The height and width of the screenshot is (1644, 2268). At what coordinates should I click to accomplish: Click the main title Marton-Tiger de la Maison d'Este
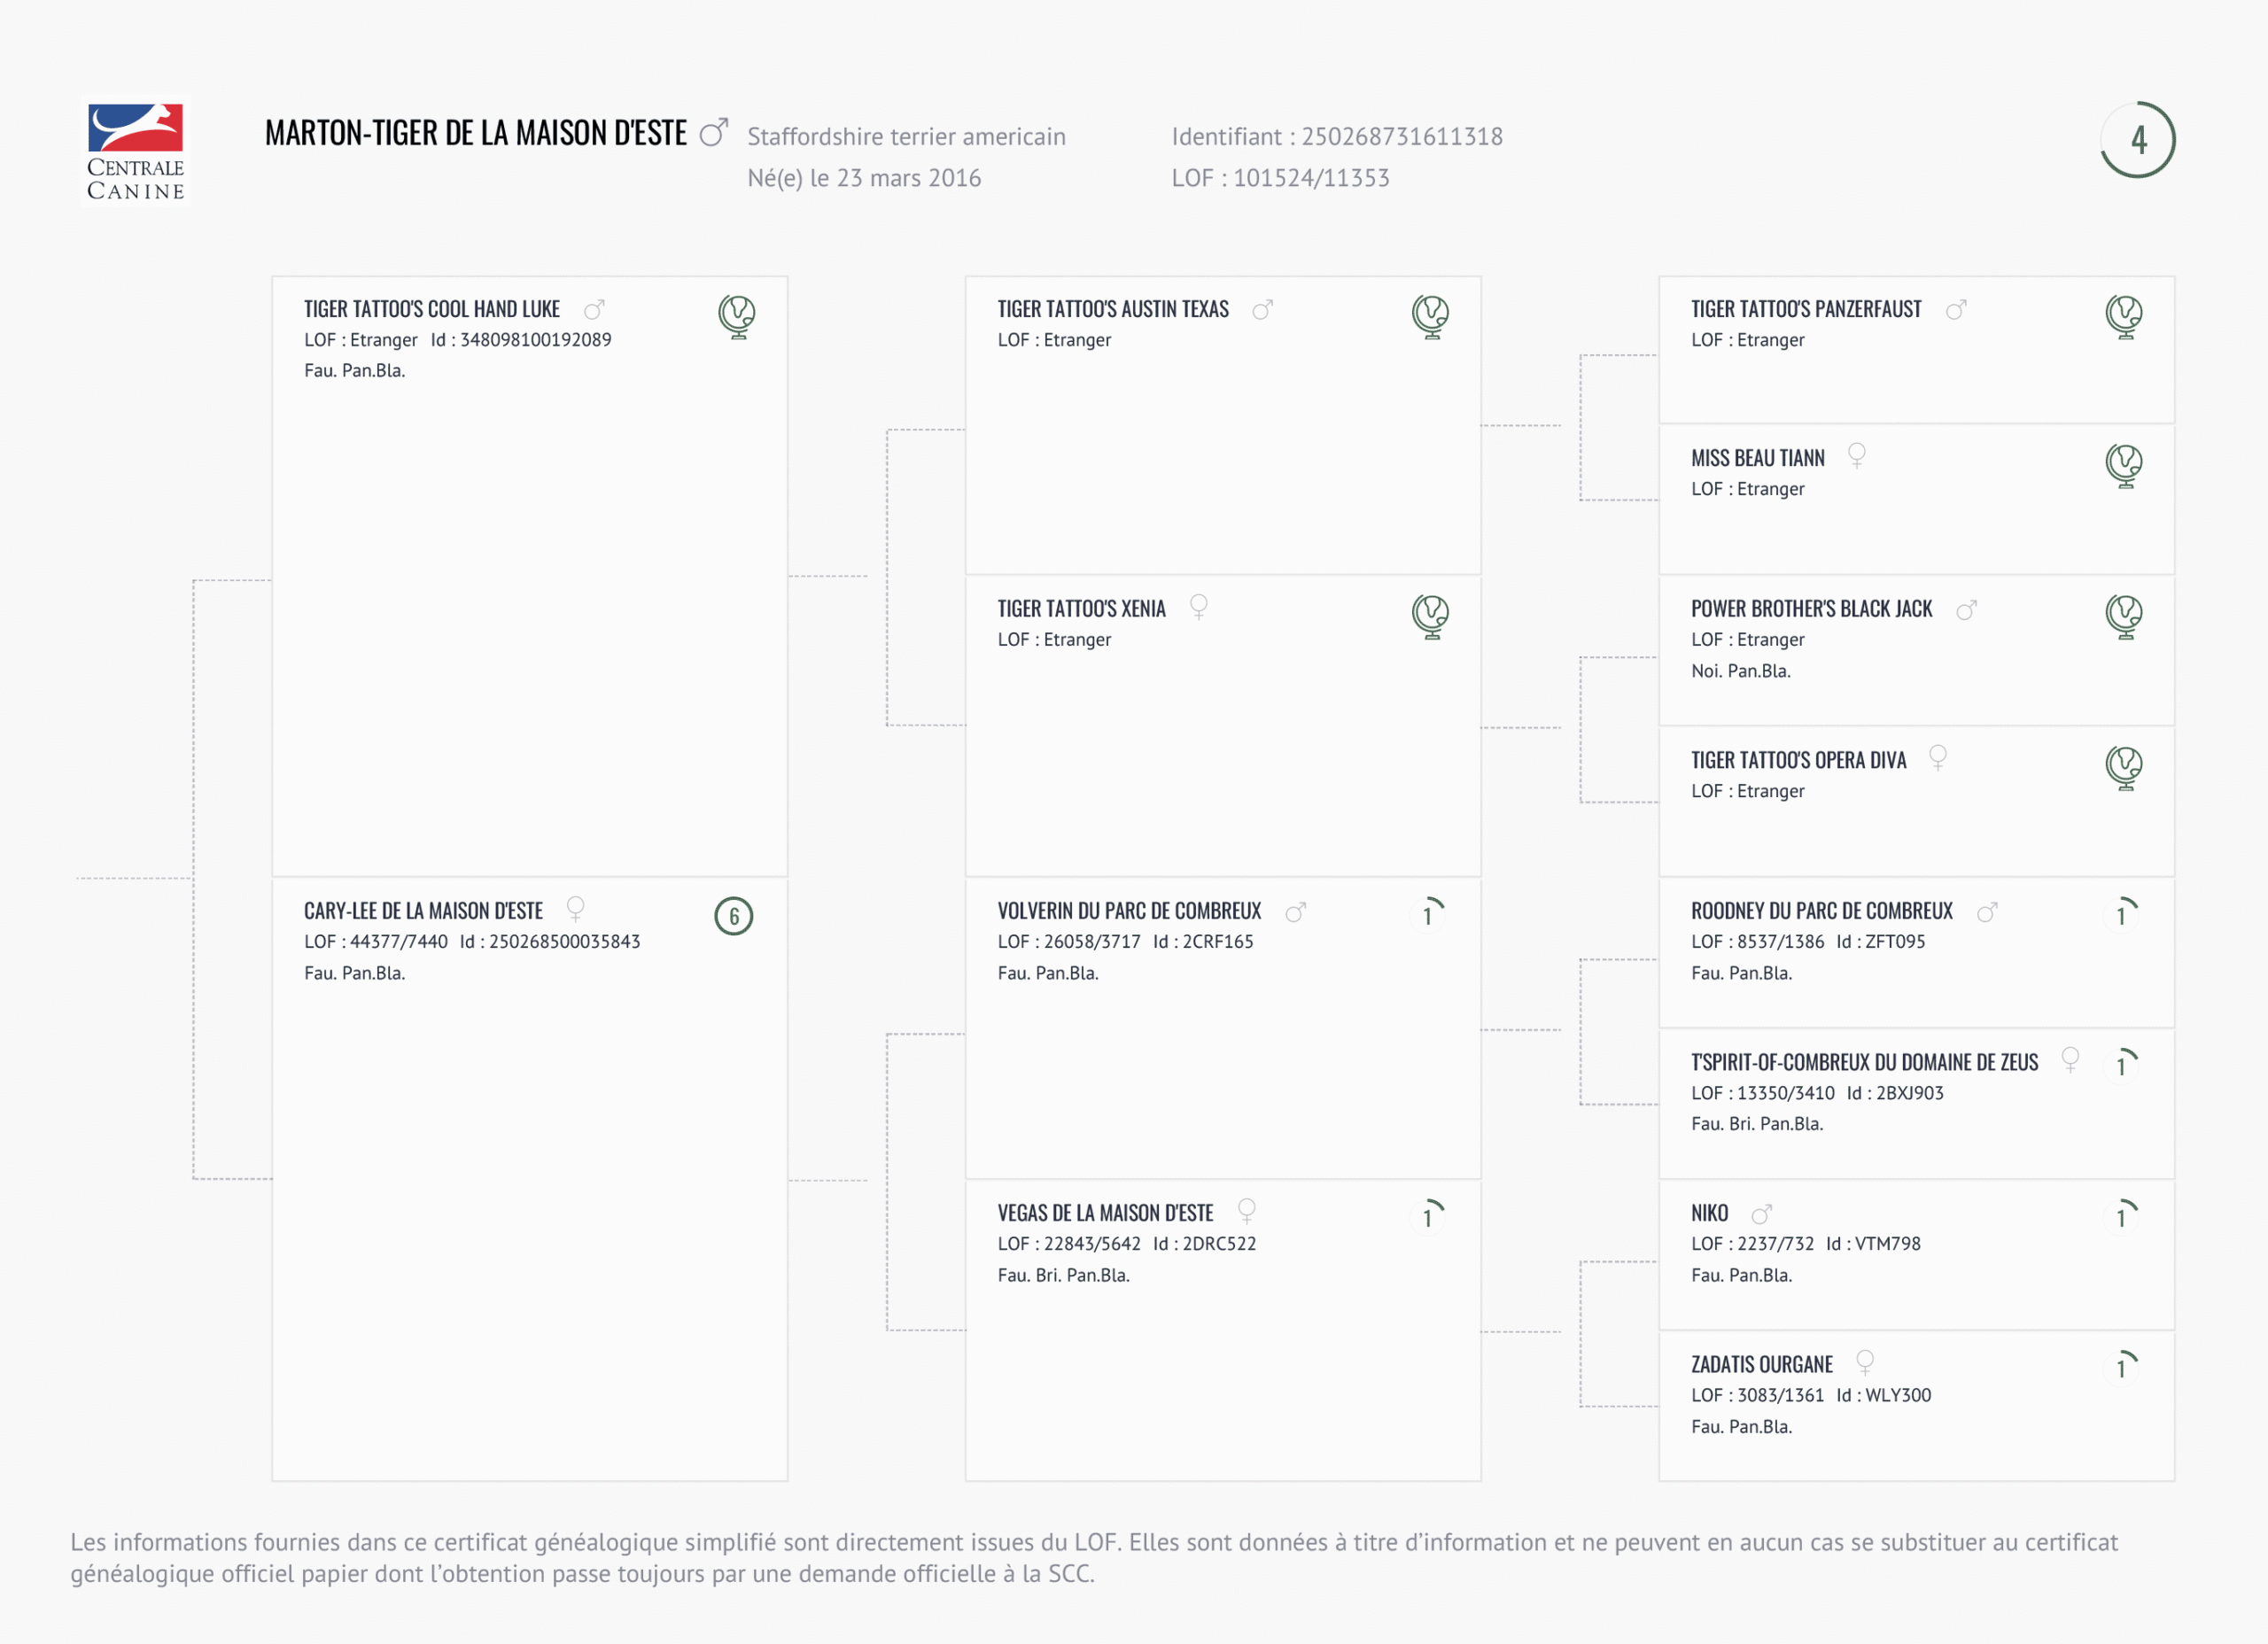click(476, 134)
